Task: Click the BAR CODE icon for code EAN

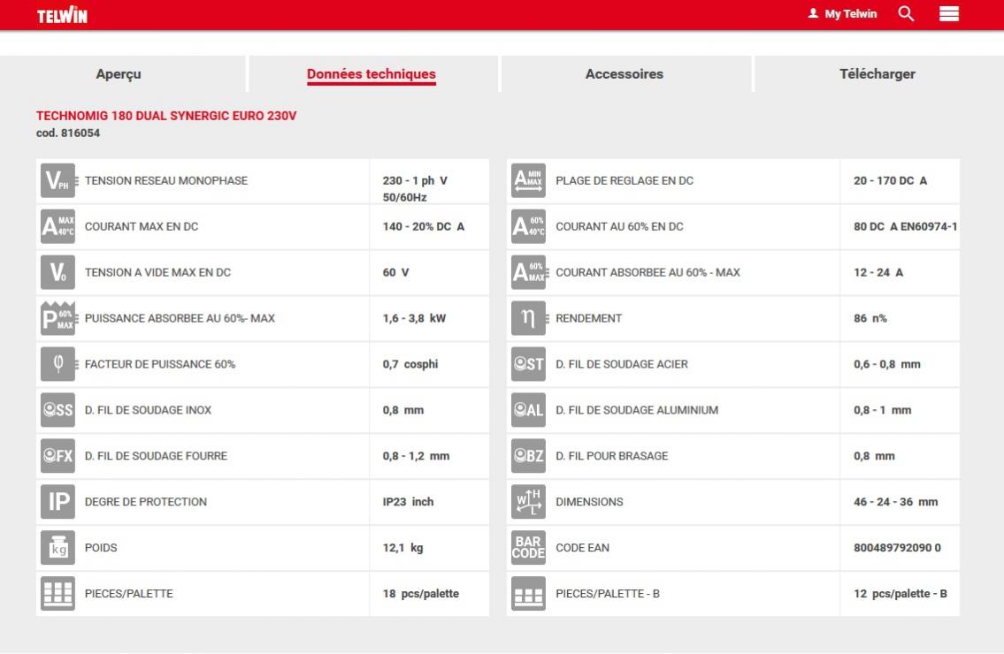Action: [528, 548]
